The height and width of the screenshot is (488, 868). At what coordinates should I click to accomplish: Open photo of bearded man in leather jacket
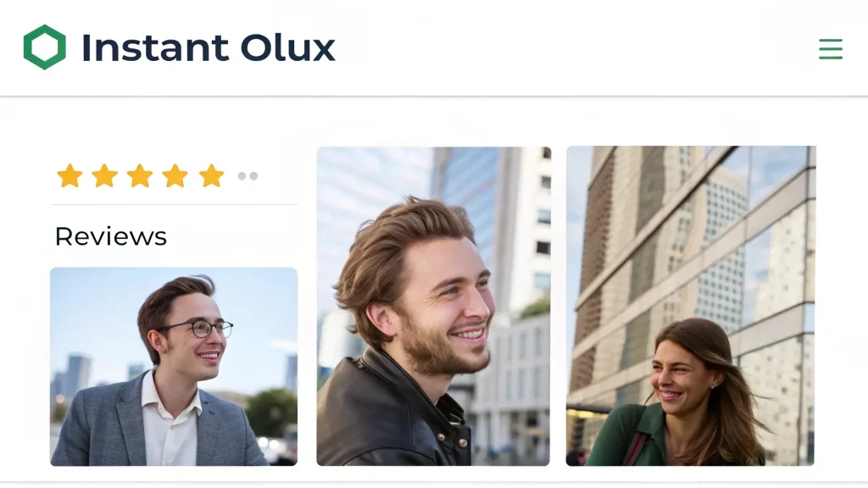(x=433, y=306)
